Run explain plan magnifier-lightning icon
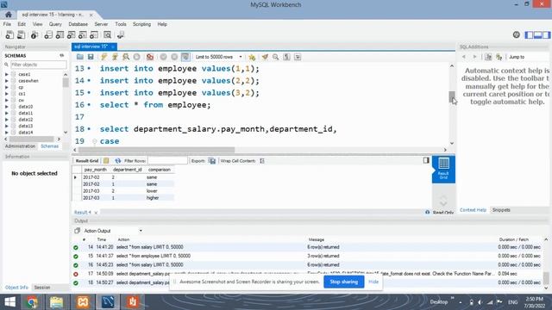Viewport: 552px width, 310px height. coord(126,57)
